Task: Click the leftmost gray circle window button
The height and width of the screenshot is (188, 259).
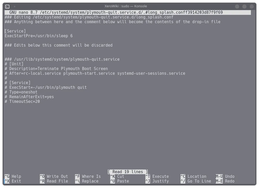Action: [237, 7]
